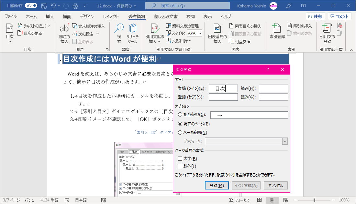Click the 検索 (Alt+Q) search box

pos(187,6)
